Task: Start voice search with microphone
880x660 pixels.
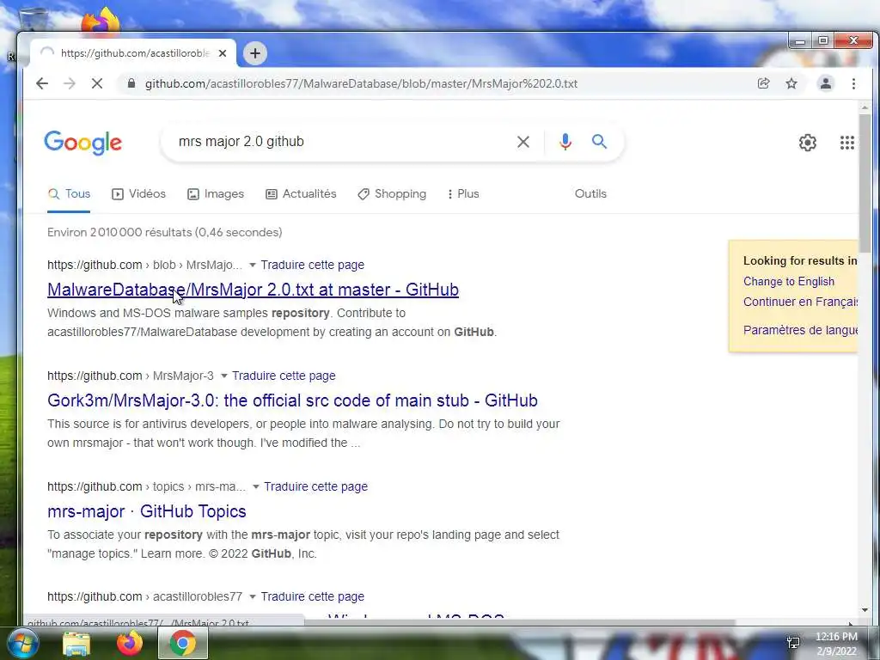Action: pos(565,142)
